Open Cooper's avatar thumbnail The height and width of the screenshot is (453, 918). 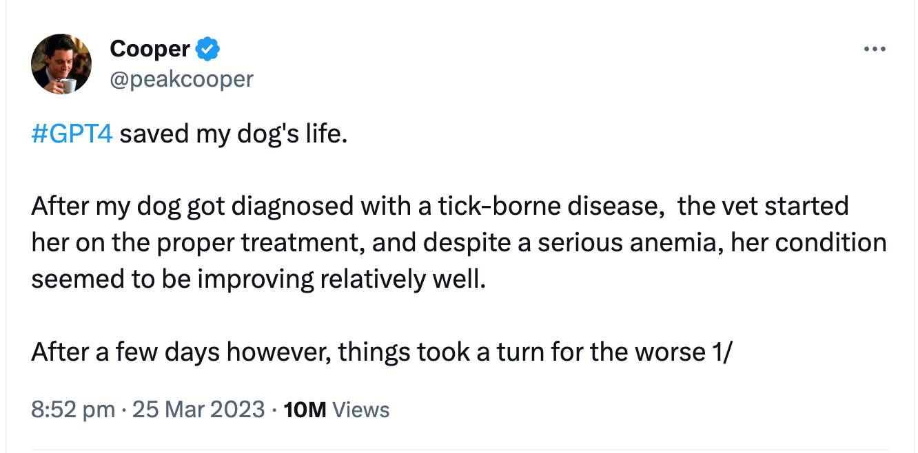tap(61, 63)
